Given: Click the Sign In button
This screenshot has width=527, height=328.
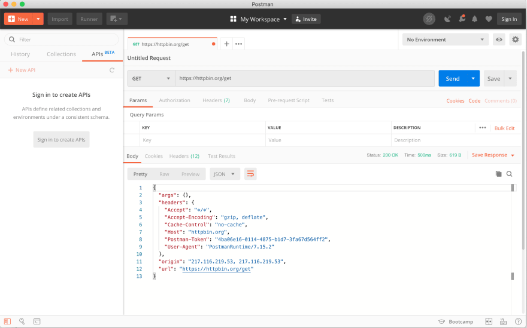Looking at the screenshot, I should pos(509,19).
